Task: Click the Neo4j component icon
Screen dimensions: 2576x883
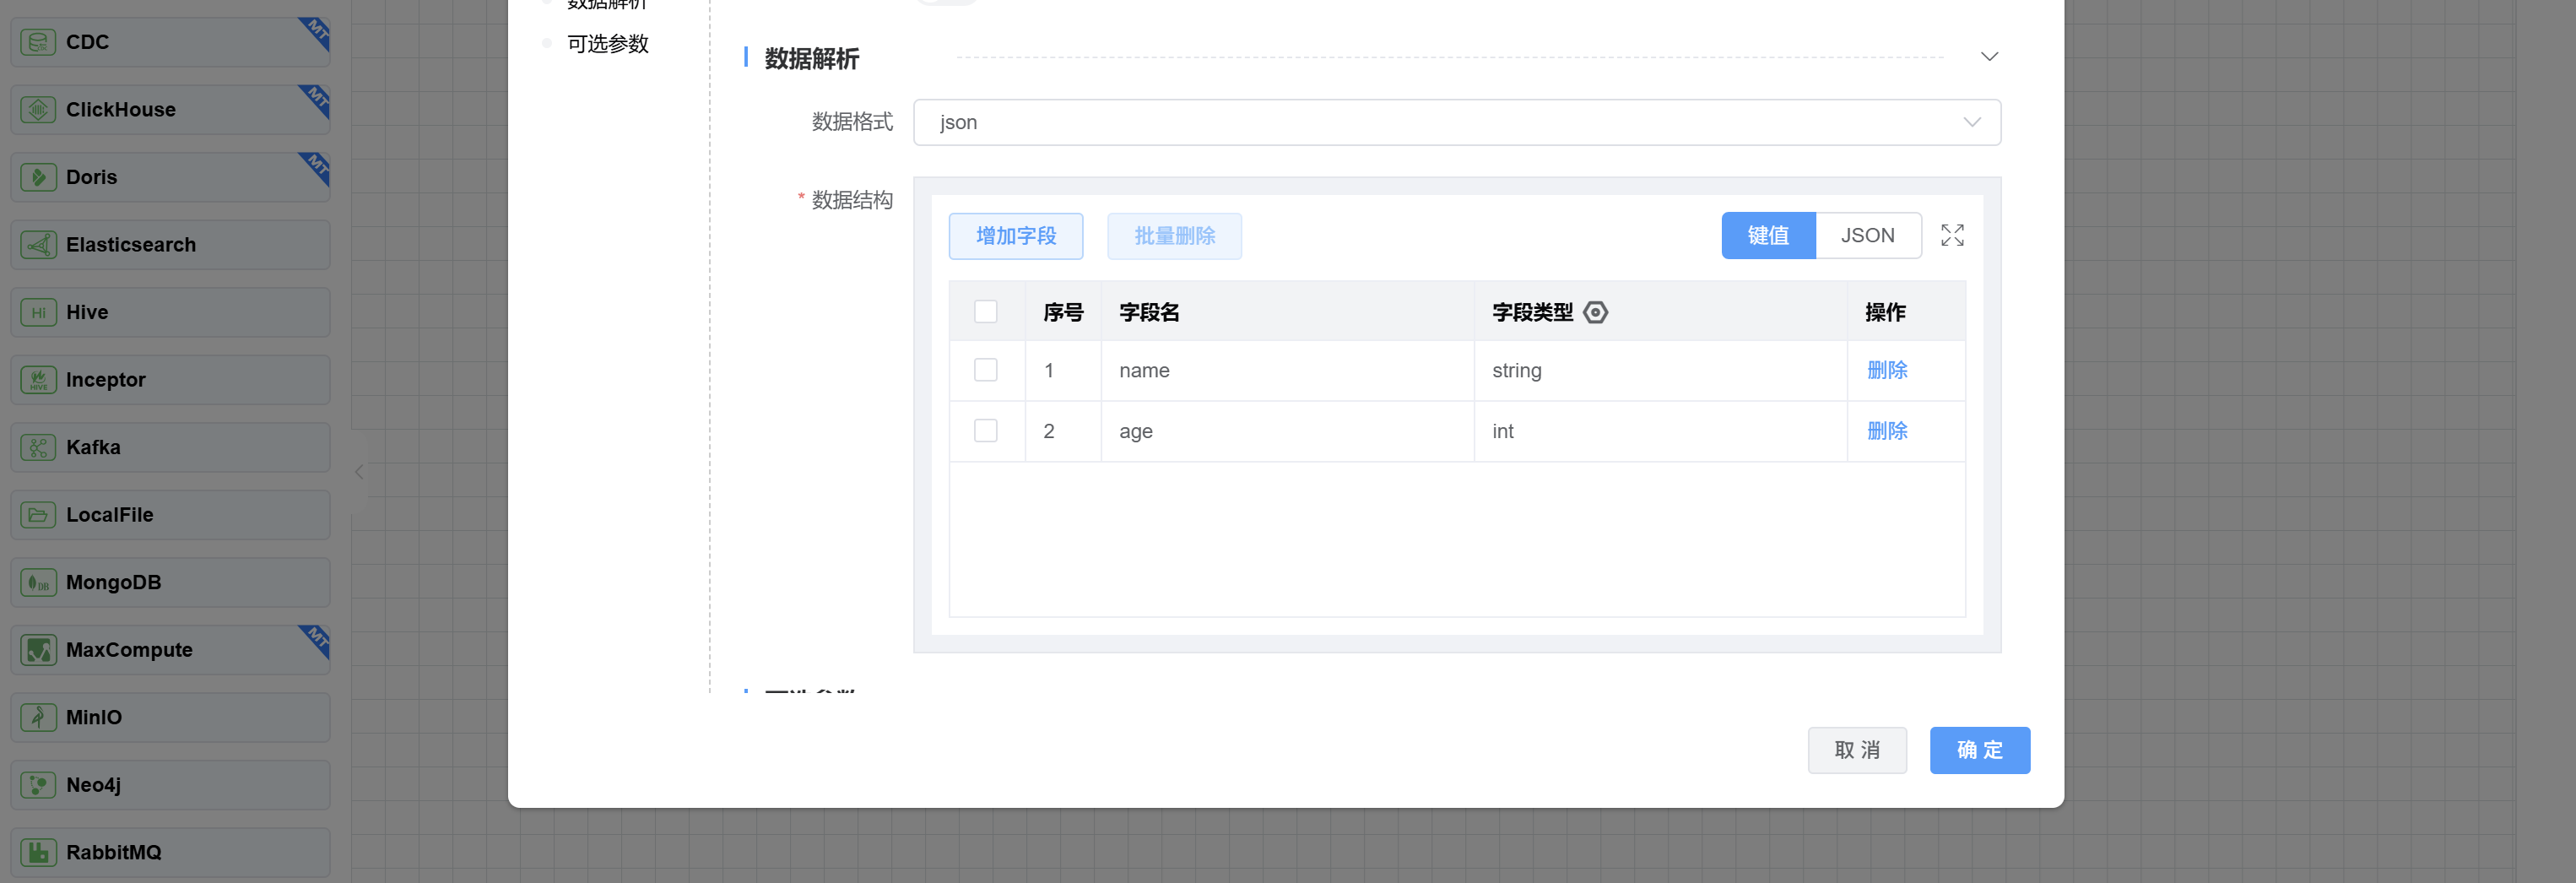Action: point(38,785)
